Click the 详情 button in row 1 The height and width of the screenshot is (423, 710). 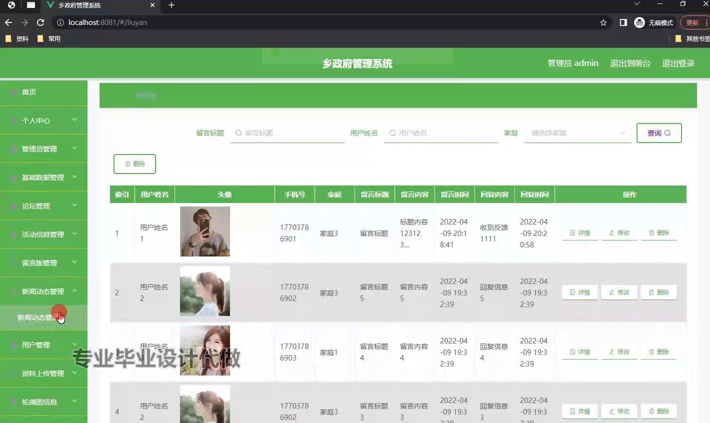580,233
